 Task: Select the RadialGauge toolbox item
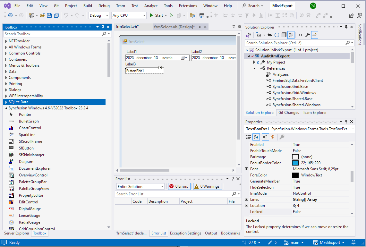pos(30,222)
